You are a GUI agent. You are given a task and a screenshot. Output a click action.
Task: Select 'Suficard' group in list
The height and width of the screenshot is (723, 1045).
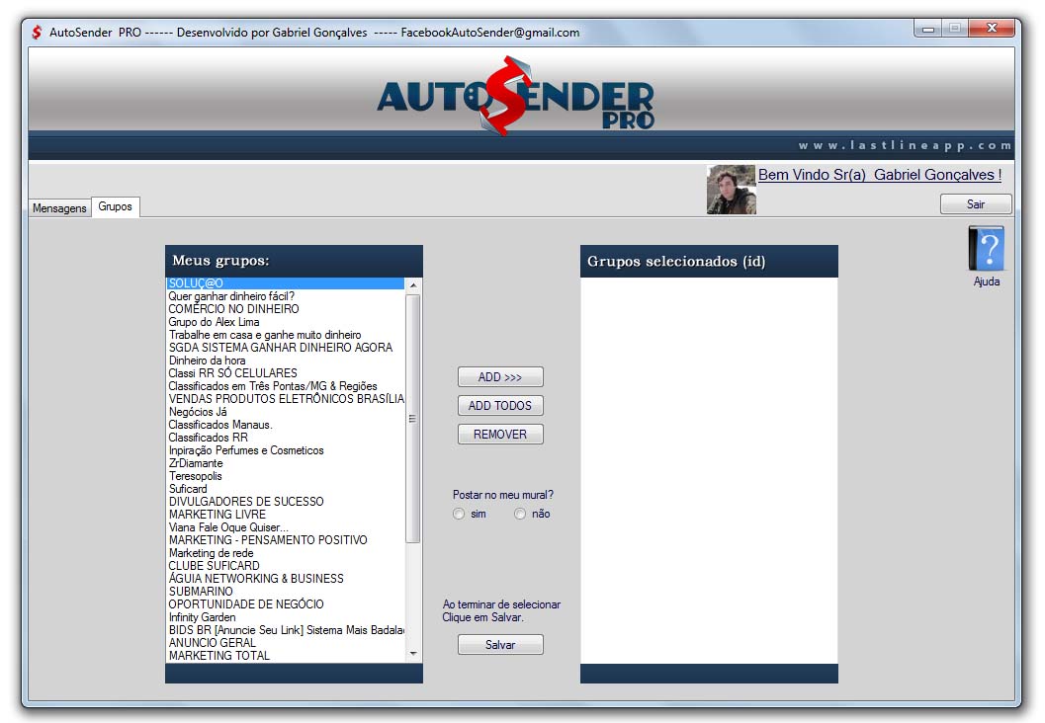pyautogui.click(x=286, y=489)
